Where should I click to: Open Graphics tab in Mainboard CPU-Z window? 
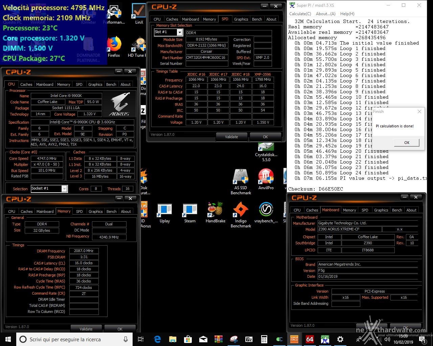click(381, 210)
